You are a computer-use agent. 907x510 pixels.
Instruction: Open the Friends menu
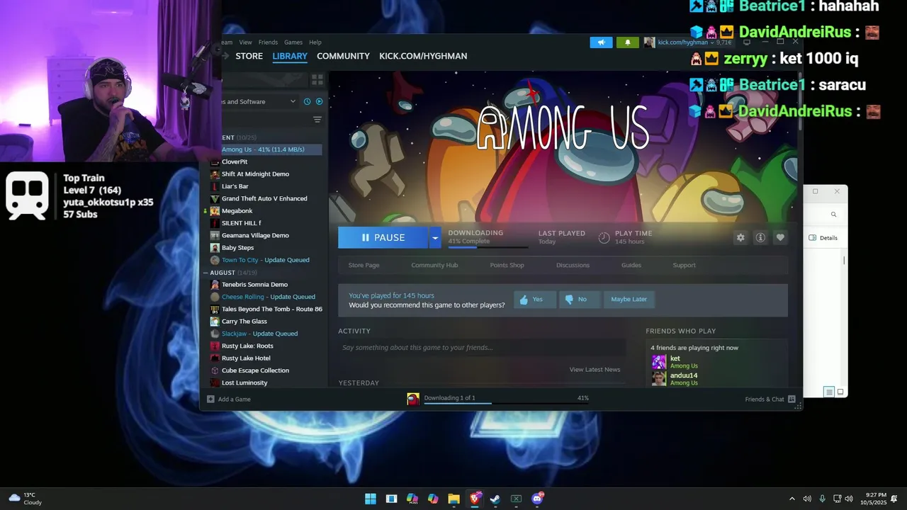pos(268,42)
